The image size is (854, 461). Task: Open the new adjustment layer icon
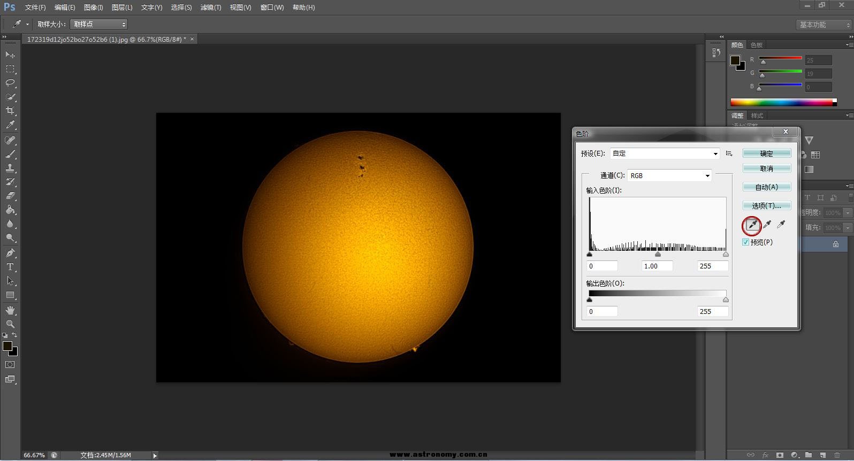pos(794,455)
